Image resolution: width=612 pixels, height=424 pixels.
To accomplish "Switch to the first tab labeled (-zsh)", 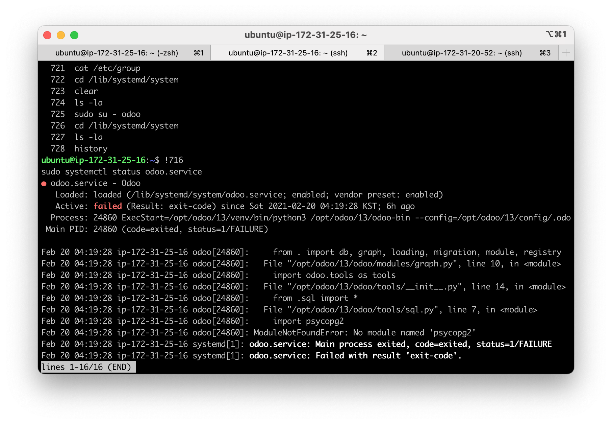I will coord(124,53).
